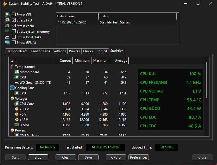Switch to the Clocks tab
Viewport: 217px width, 165px height.
click(x=88, y=51)
